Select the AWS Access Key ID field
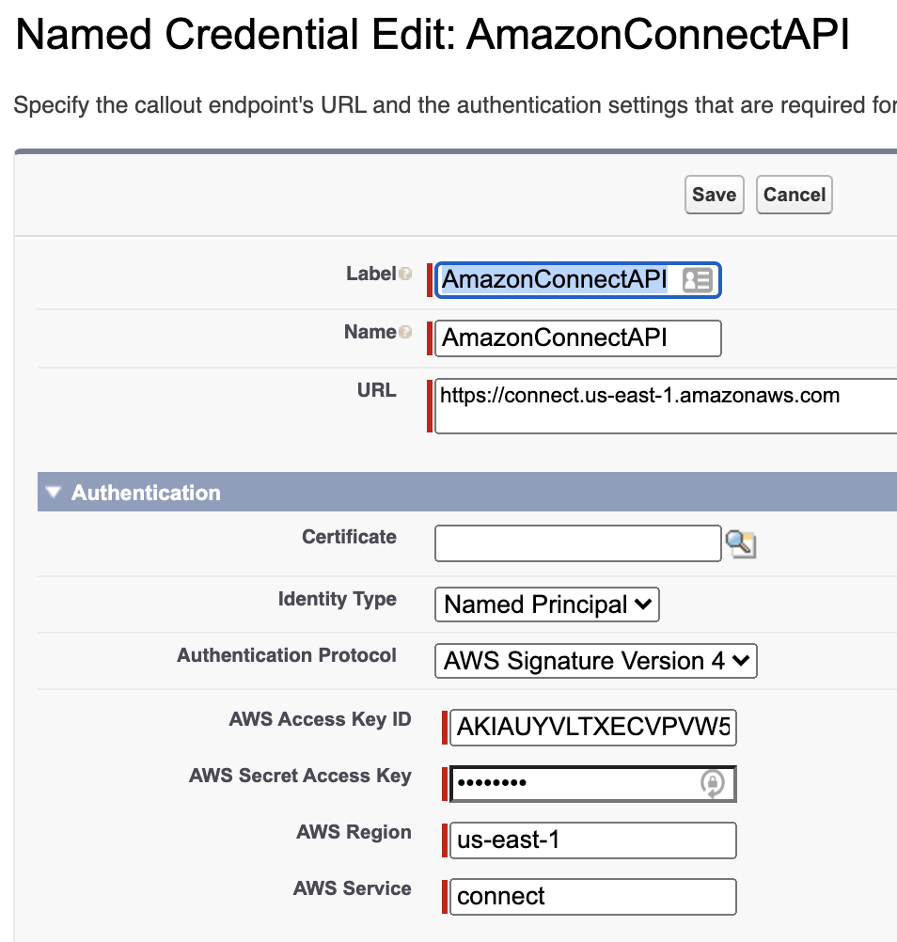Screen dimensions: 897x942 tap(593, 728)
